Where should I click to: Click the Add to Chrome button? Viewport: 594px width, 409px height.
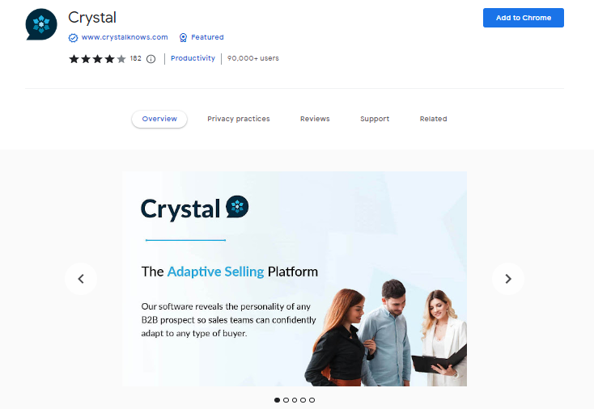coord(523,18)
